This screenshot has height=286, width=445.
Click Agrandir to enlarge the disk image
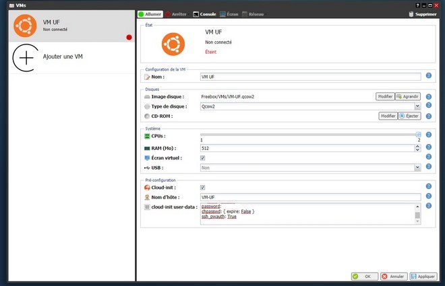tap(409, 96)
